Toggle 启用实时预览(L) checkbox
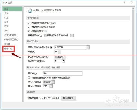 (x=29, y=31)
